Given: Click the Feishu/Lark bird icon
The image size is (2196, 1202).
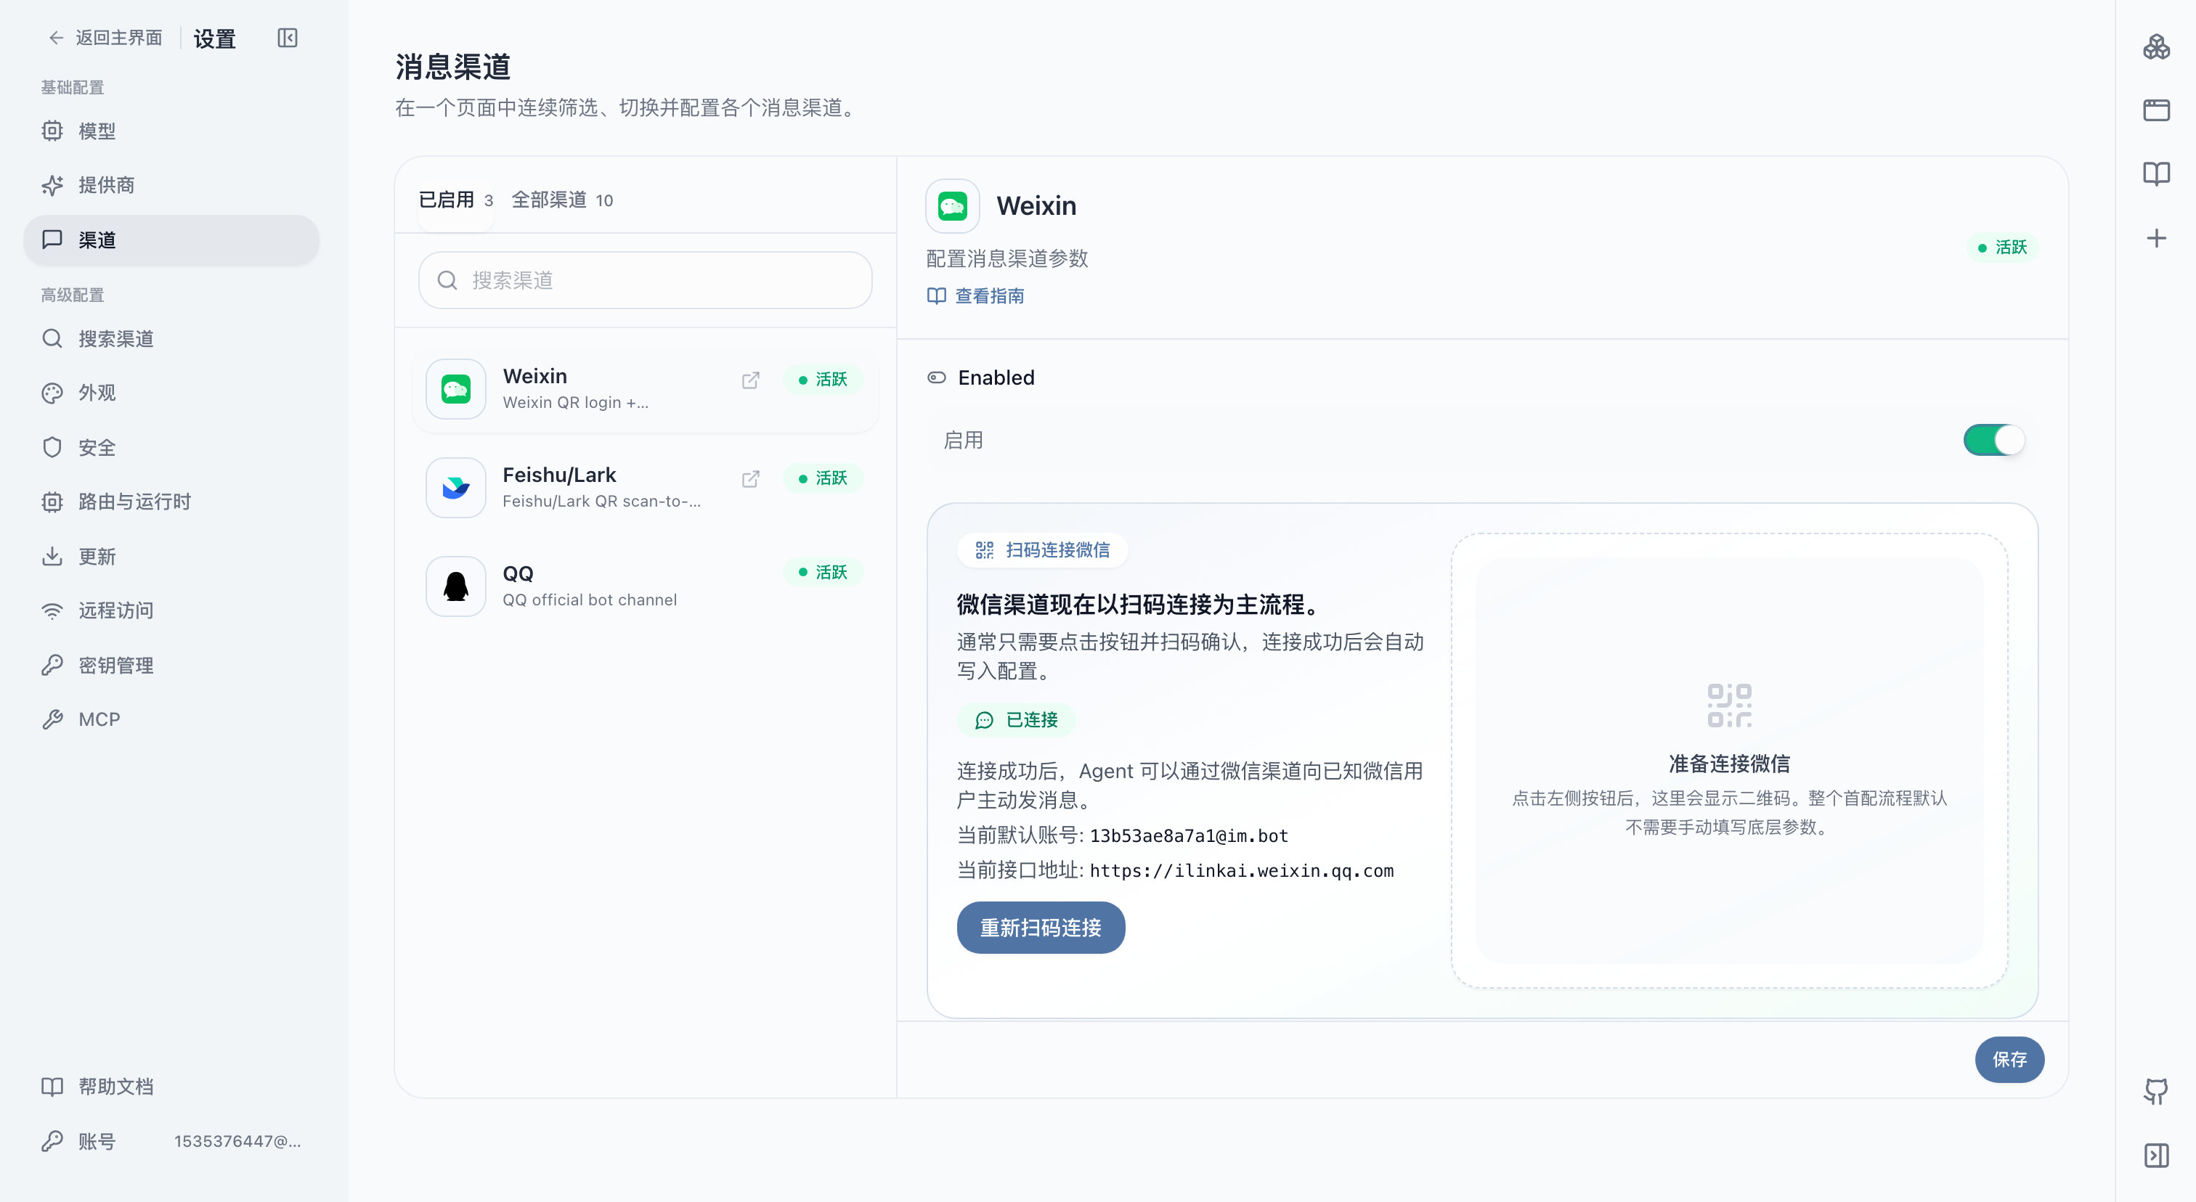Looking at the screenshot, I should 456,488.
